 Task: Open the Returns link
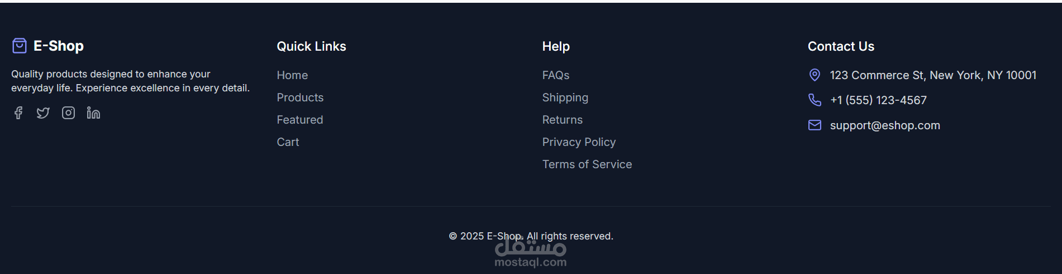click(562, 120)
